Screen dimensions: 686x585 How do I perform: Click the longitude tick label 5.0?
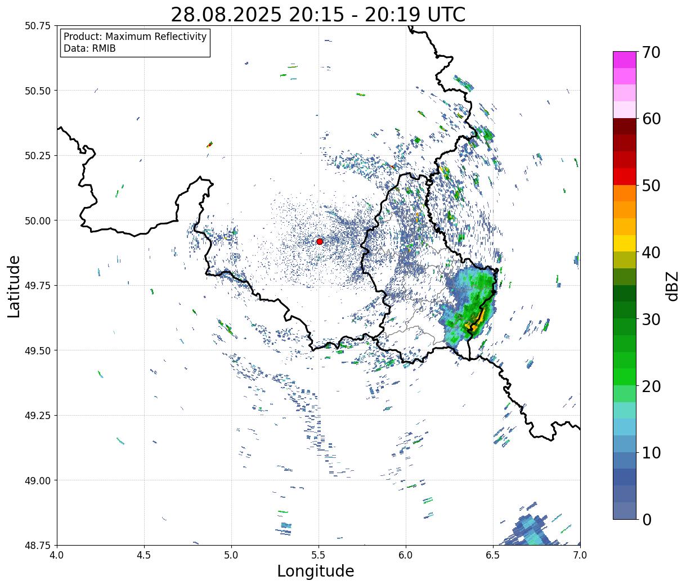pyautogui.click(x=231, y=555)
